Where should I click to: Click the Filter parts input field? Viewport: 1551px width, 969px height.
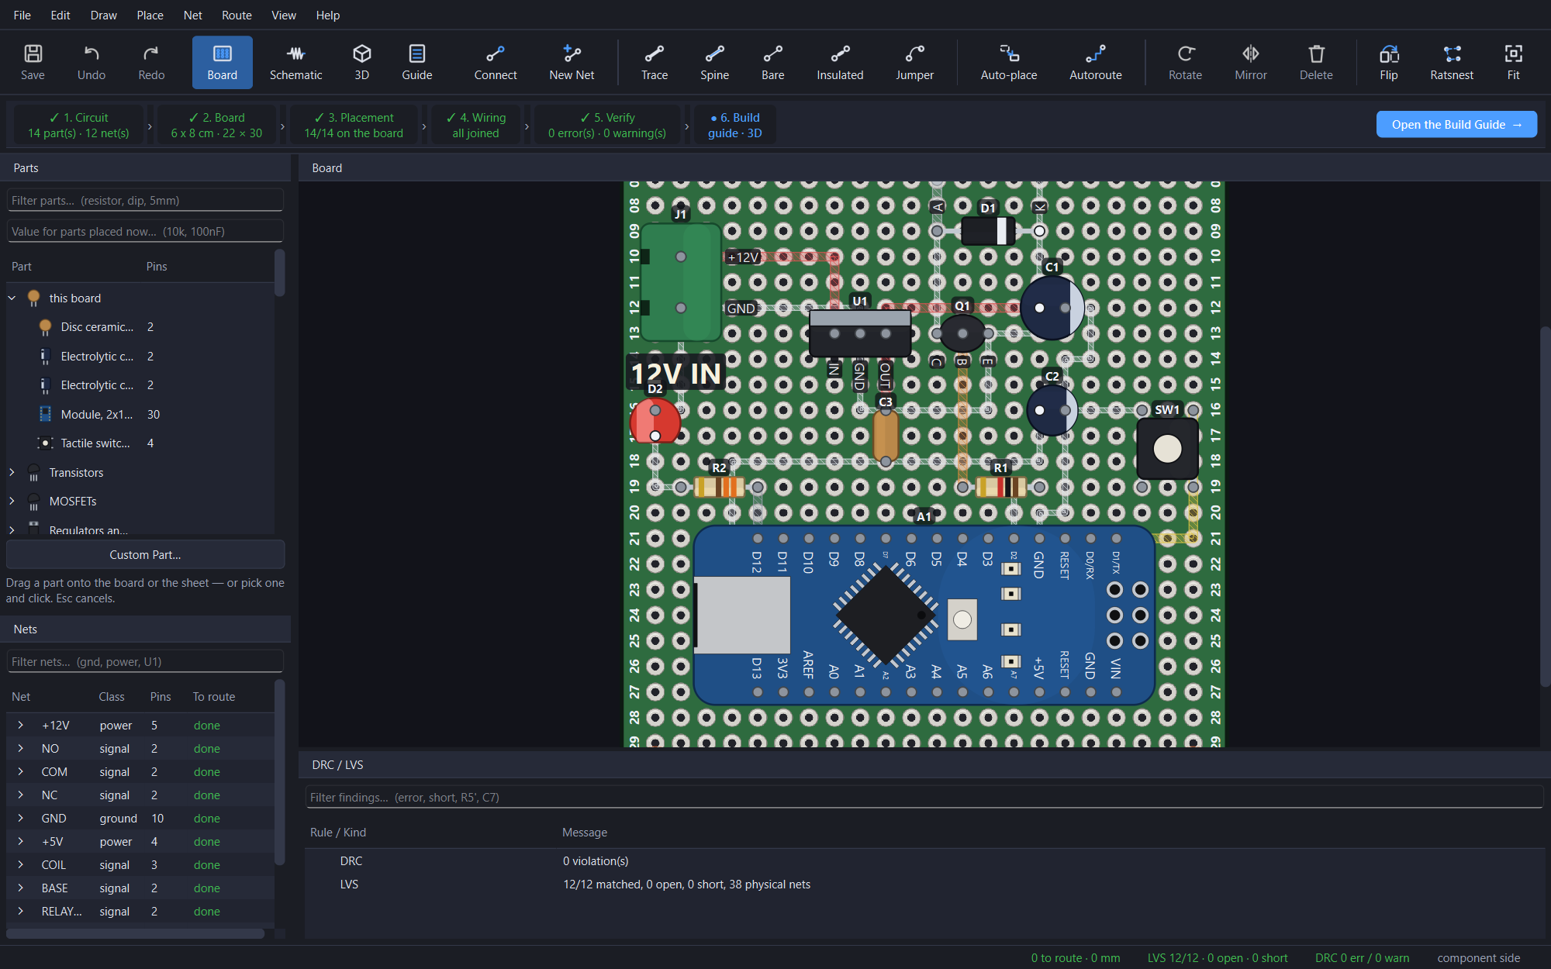pos(145,200)
